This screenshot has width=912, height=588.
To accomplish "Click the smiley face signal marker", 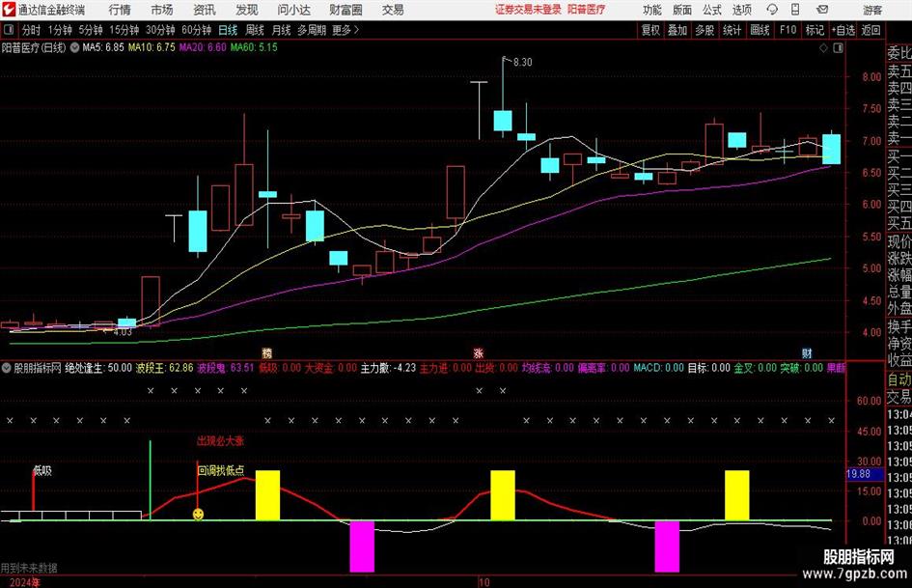I will [199, 514].
